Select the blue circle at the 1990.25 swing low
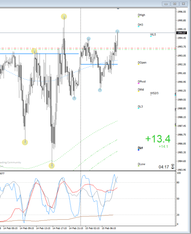The height and width of the screenshot is (234, 191). [100, 90]
